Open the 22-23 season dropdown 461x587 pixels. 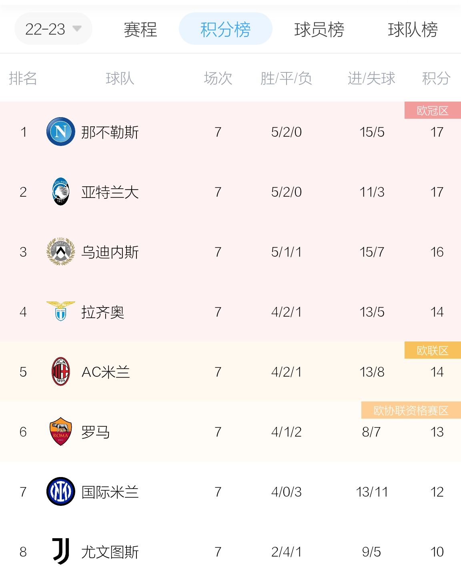[x=53, y=29]
